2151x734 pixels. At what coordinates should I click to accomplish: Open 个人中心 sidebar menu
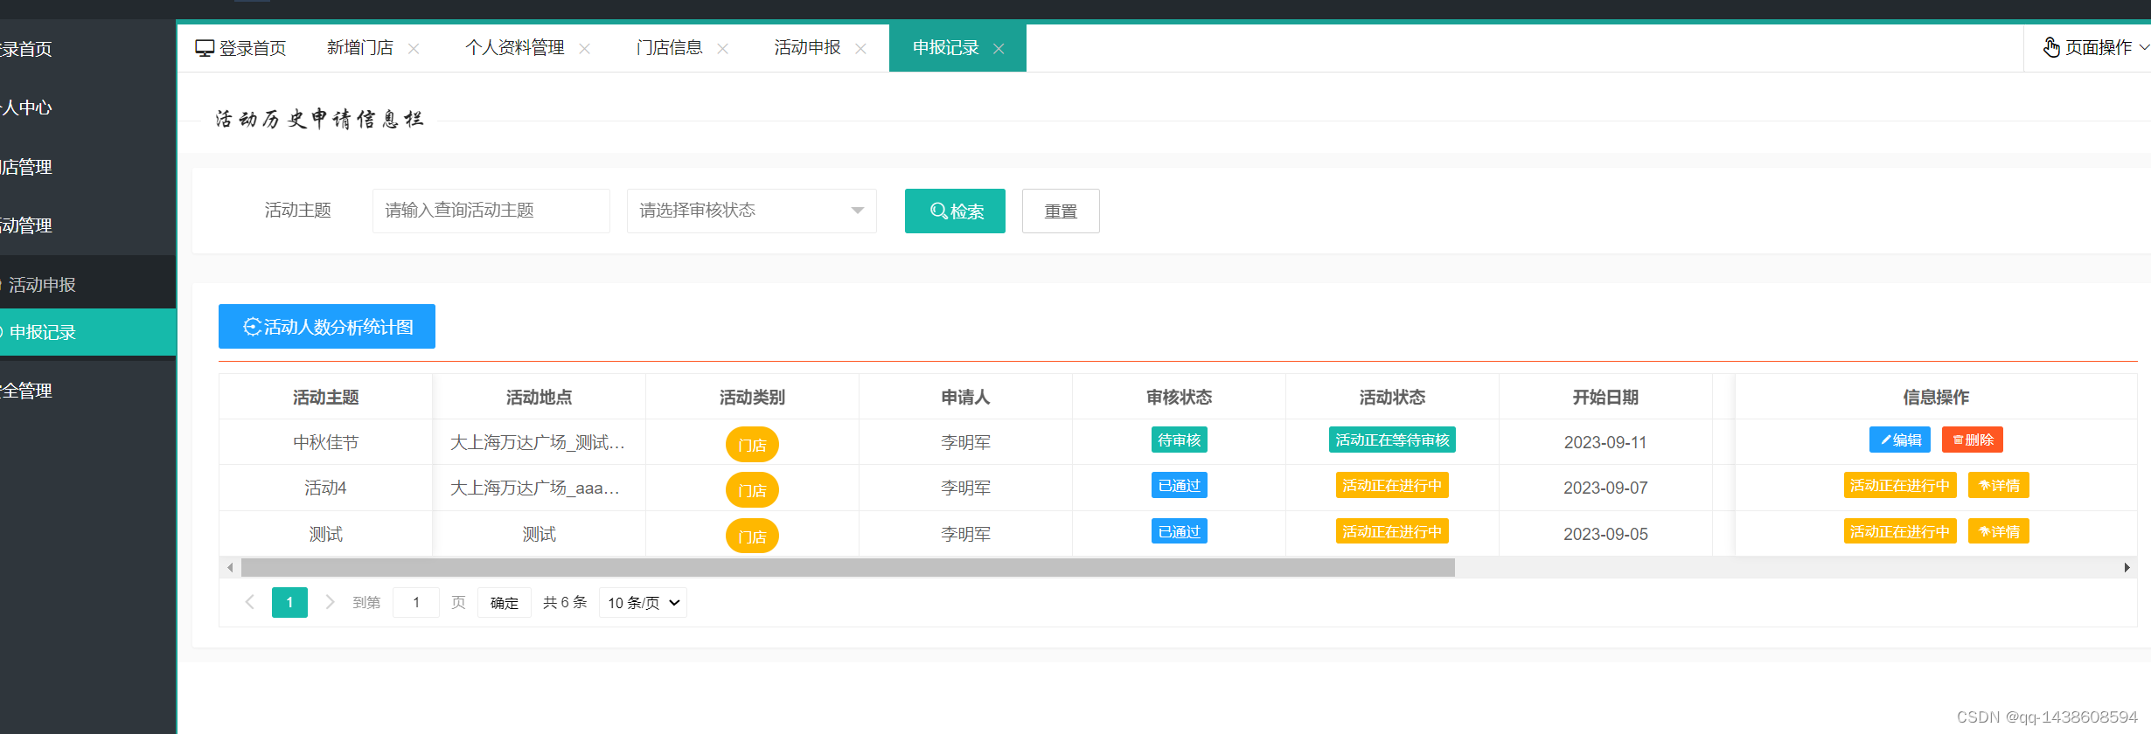pyautogui.click(x=87, y=107)
